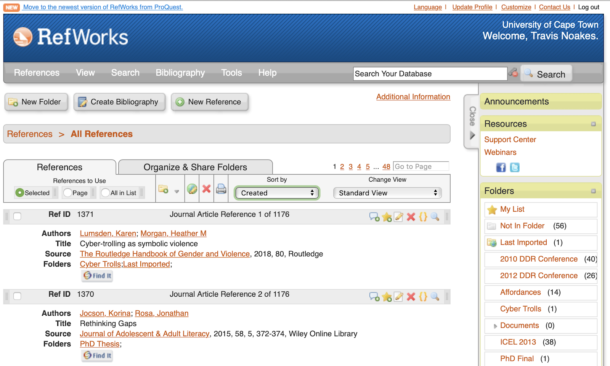View reference 1370 details with the magnifier icon

point(435,297)
